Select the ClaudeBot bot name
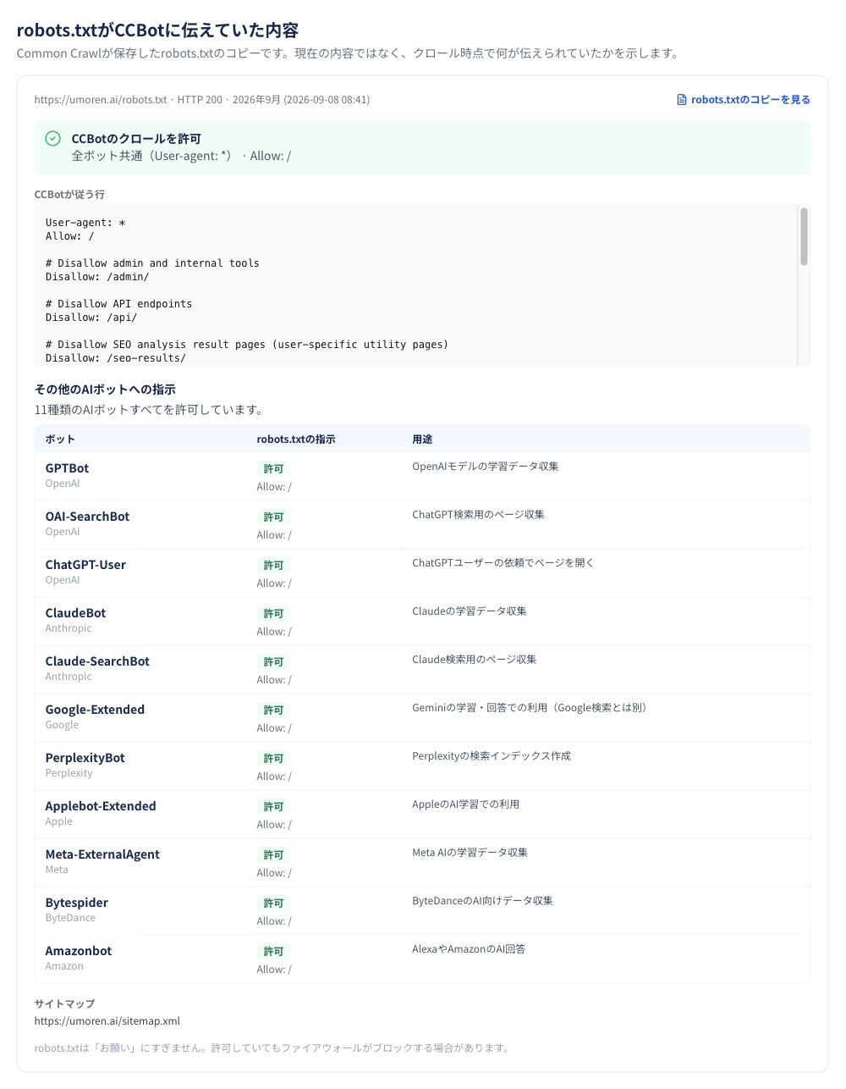The height and width of the screenshot is (1089, 846). click(x=75, y=613)
